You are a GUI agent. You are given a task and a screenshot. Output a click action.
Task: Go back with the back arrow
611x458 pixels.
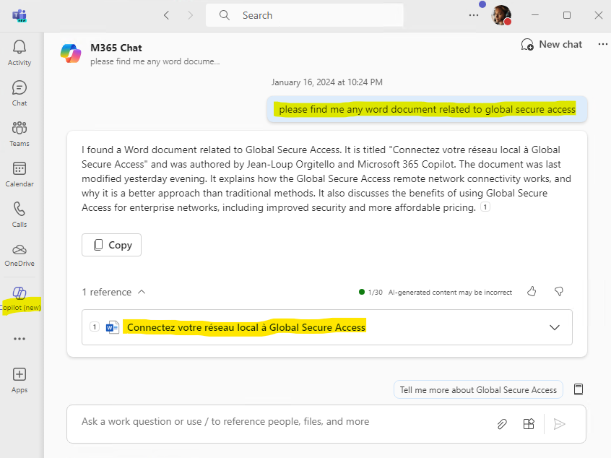(166, 15)
